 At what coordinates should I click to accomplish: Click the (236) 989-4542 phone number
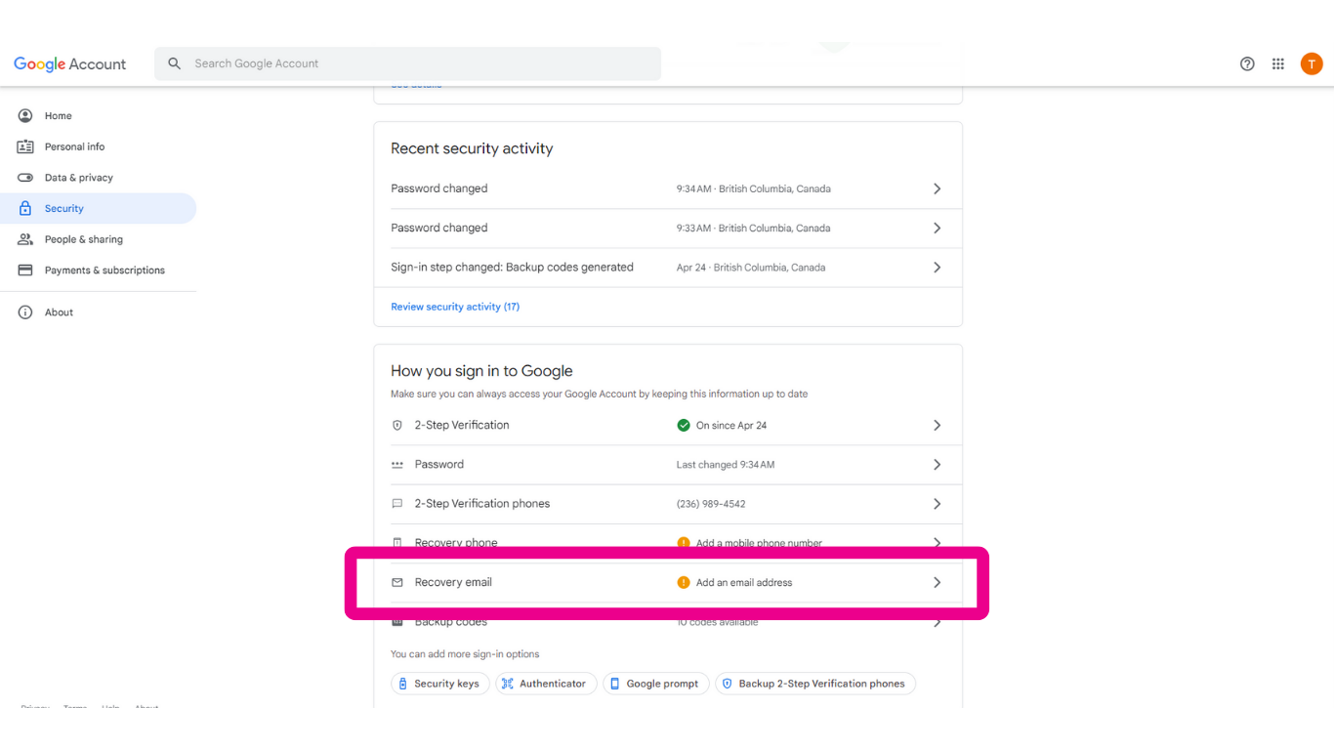click(711, 504)
